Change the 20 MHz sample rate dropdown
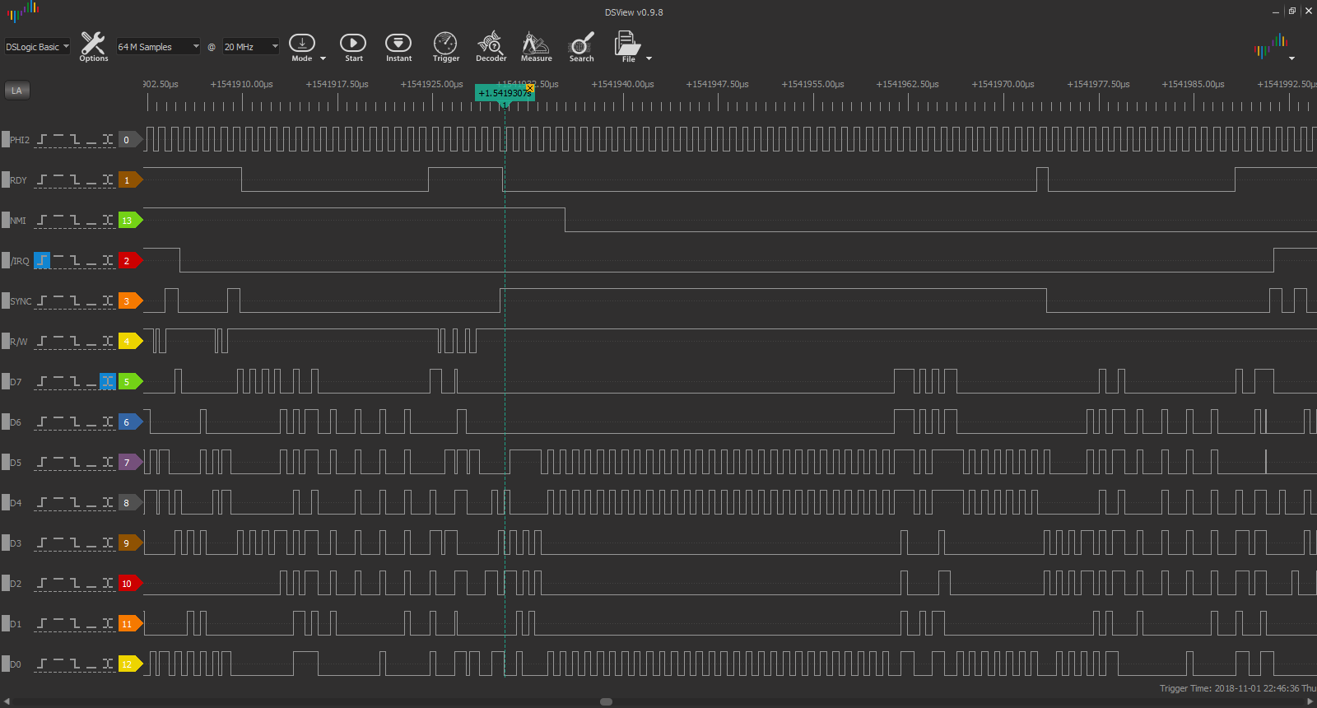The width and height of the screenshot is (1317, 708). tap(251, 47)
